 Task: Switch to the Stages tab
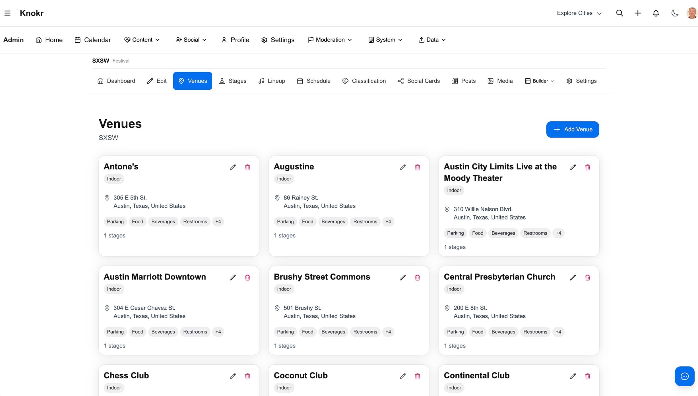(x=233, y=81)
